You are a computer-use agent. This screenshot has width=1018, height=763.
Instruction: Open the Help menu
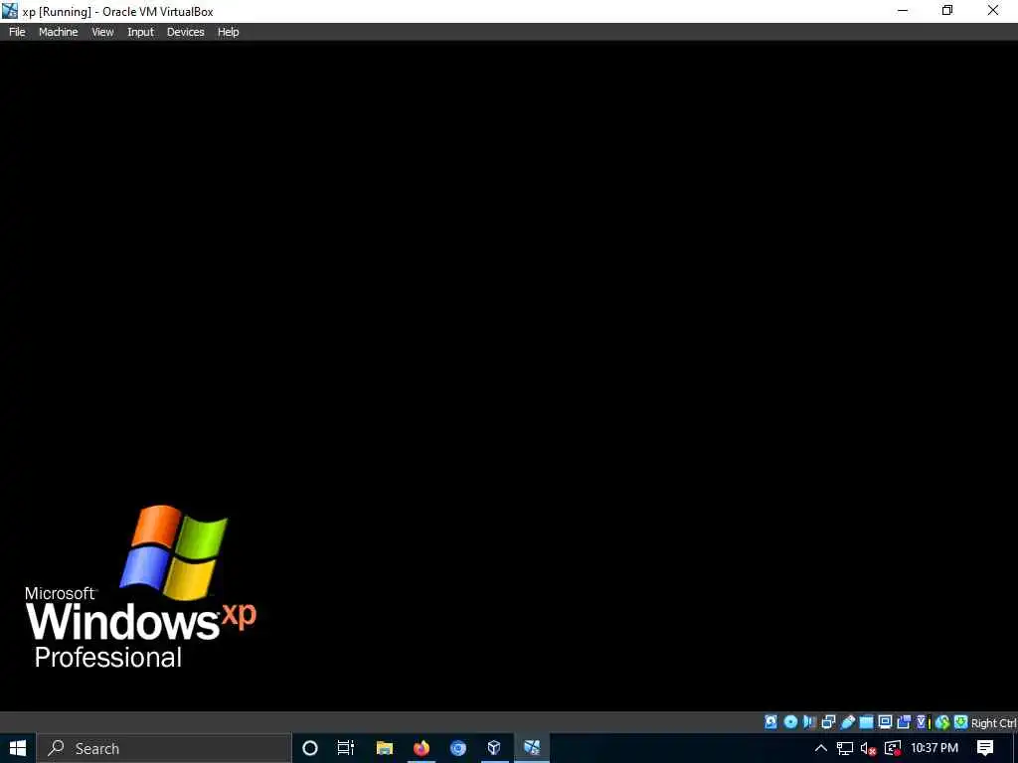coord(228,32)
